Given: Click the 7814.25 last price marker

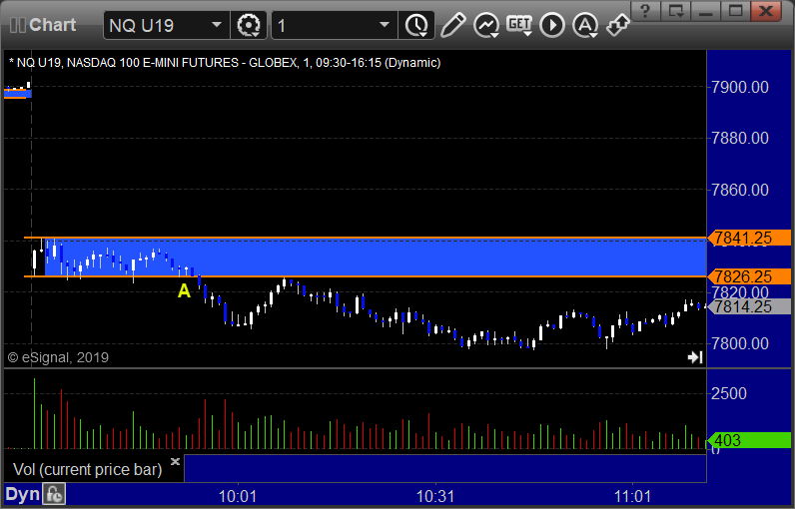Looking at the screenshot, I should pos(749,306).
